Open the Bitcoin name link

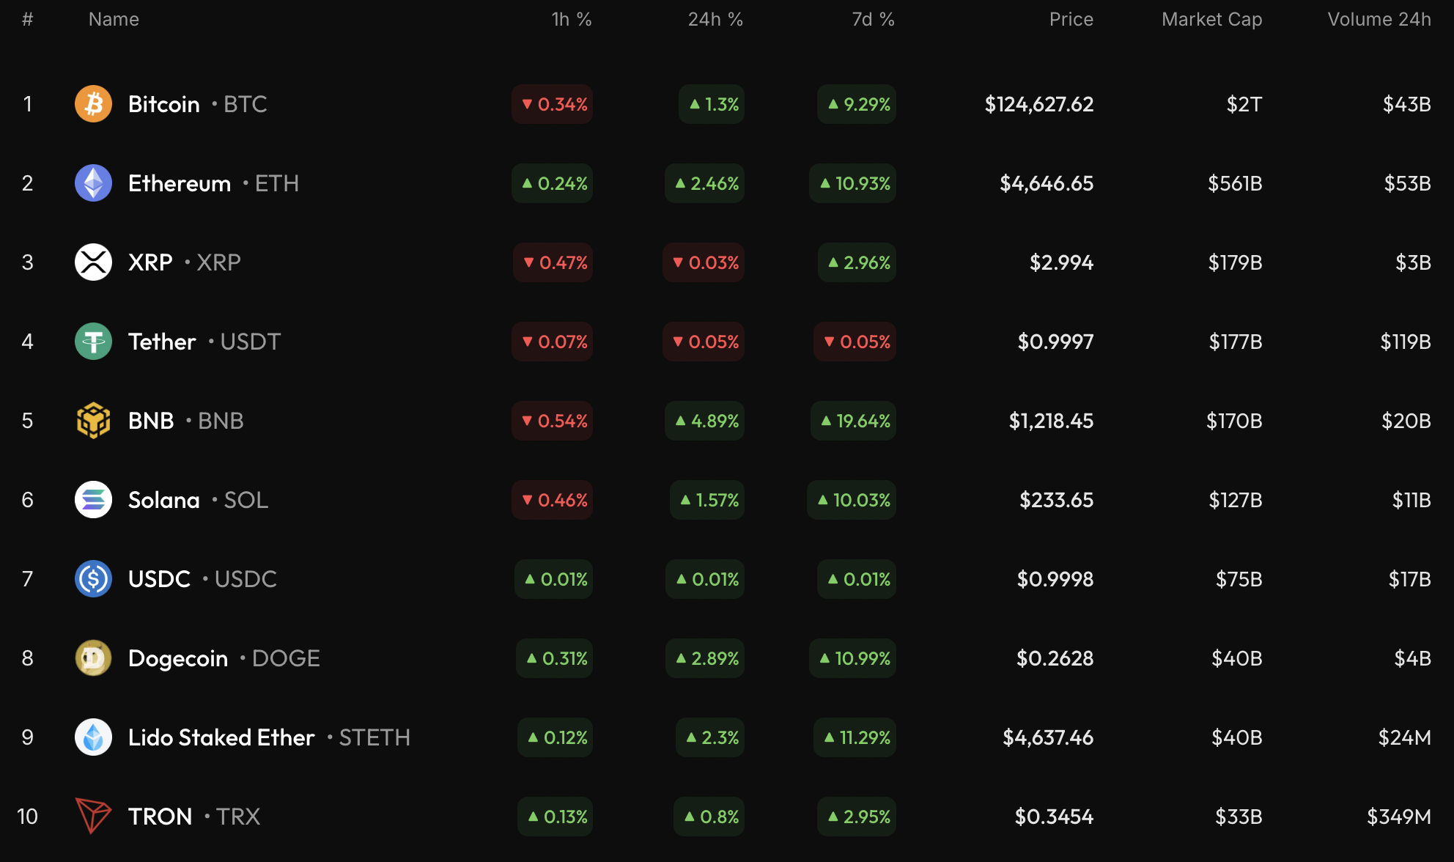164,104
